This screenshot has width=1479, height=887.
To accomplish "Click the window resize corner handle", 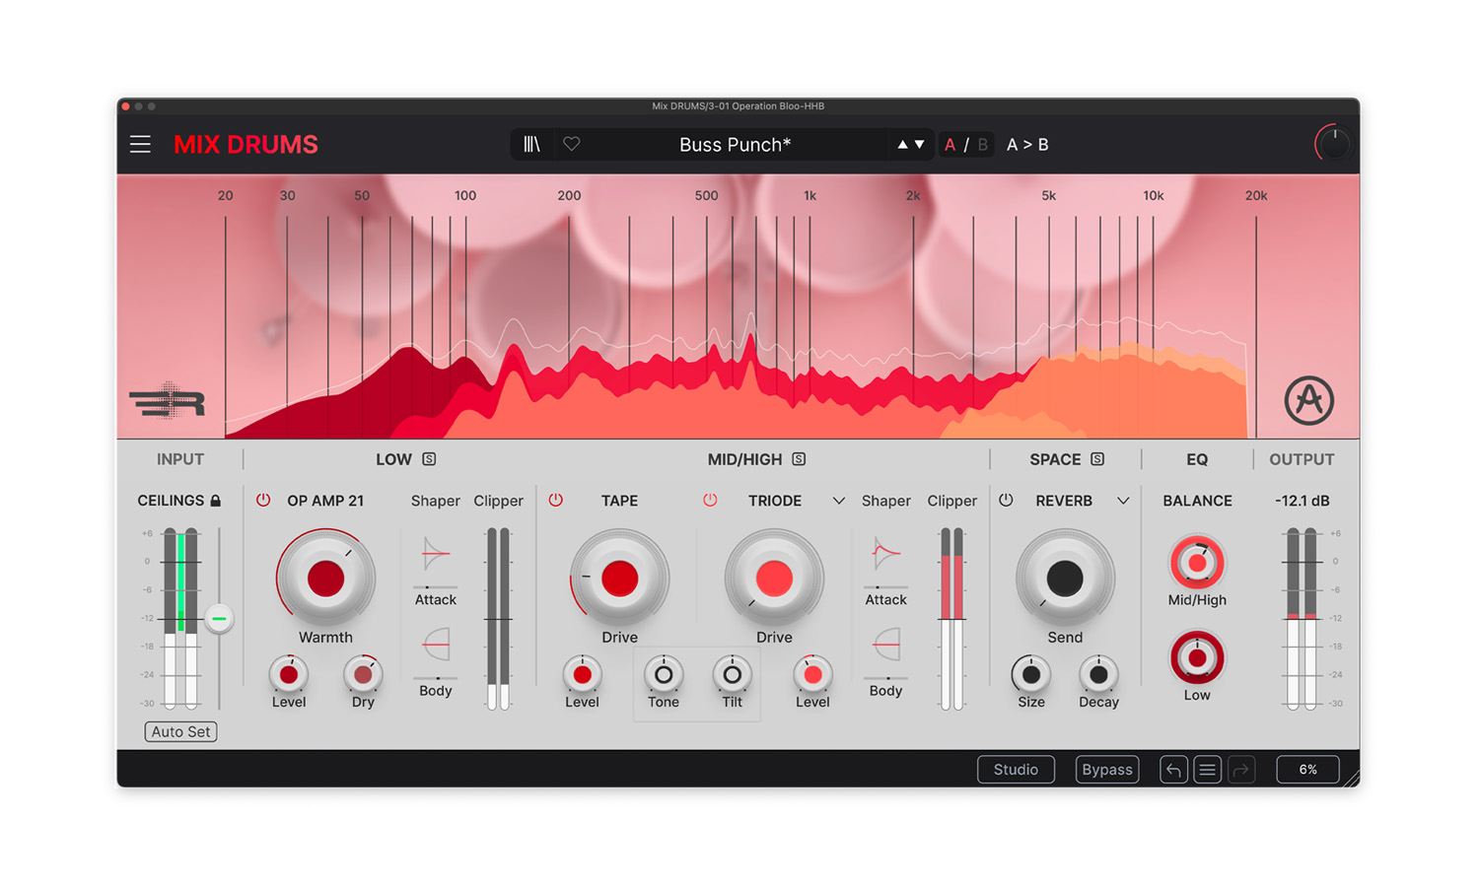I will (x=1350, y=778).
